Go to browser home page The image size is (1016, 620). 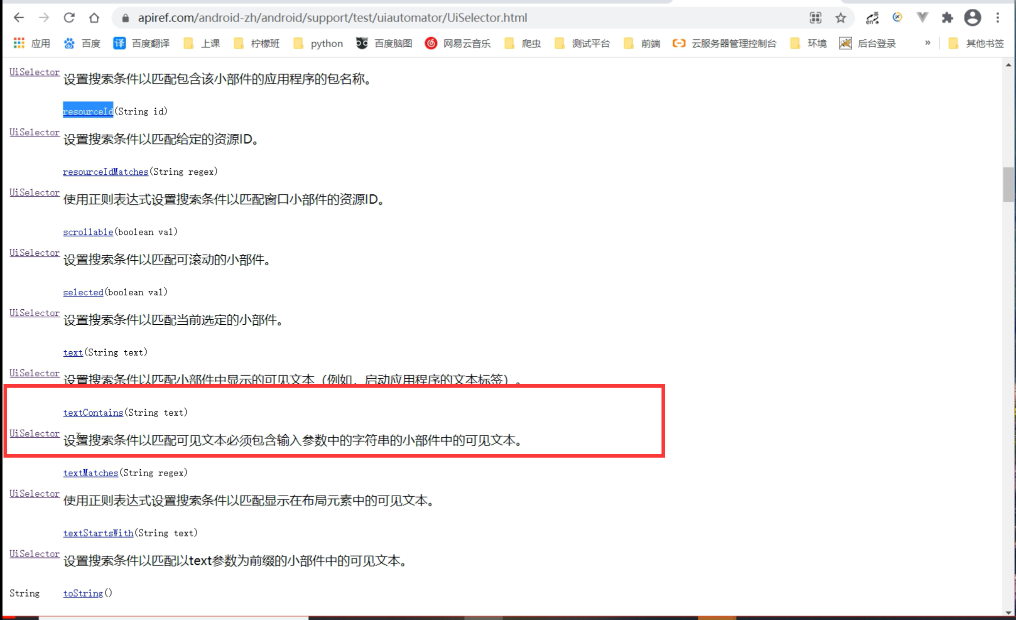pos(94,18)
